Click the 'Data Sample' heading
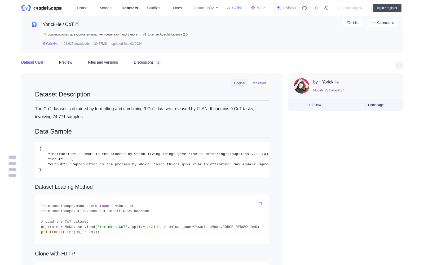 (53, 131)
